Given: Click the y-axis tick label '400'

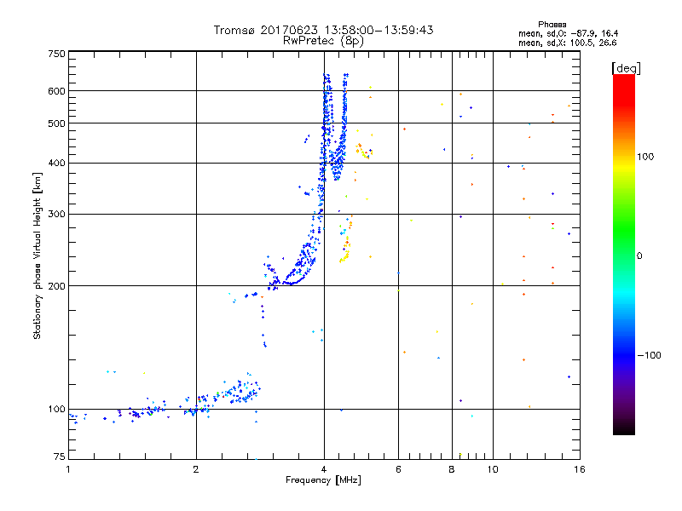Looking at the screenshot, I should (x=56, y=163).
